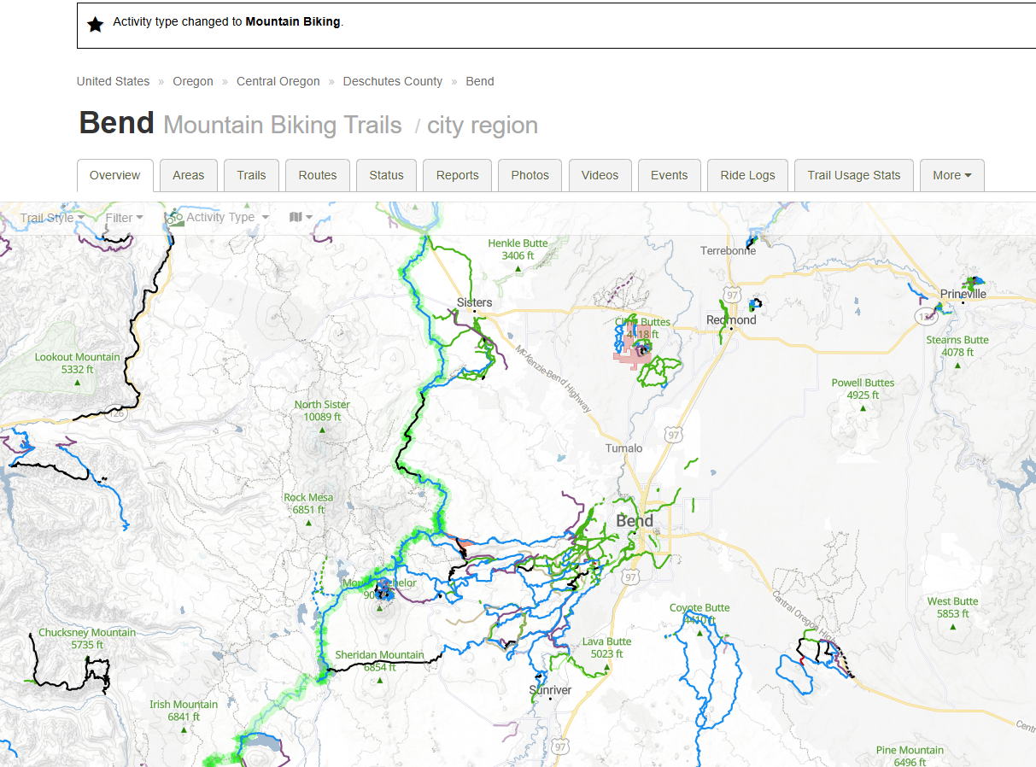Click the North Sister peak triangle marker

tap(322, 430)
